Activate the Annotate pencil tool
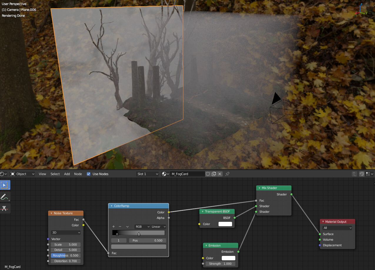375x270 pixels. tap(4, 197)
